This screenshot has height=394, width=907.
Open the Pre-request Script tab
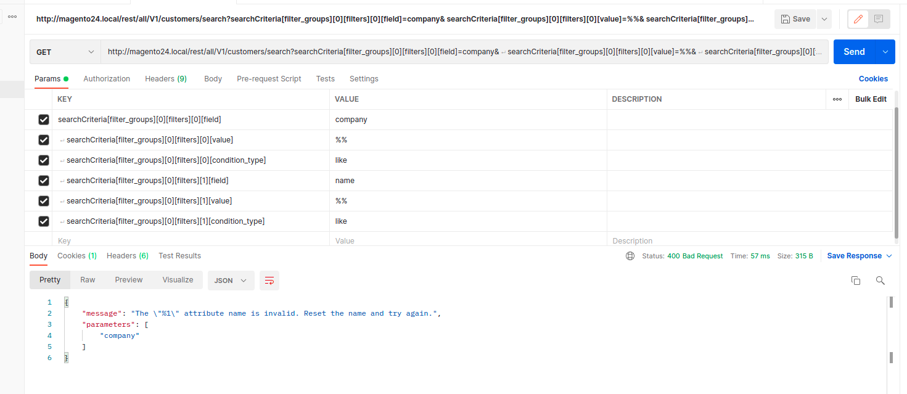tap(269, 79)
